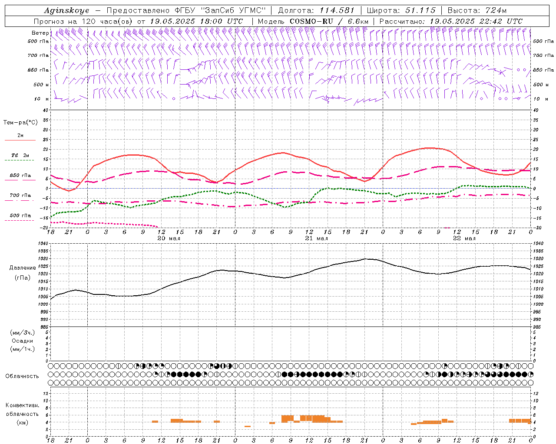Click the pink long-dash legend line under "850 гПа"
This screenshot has height=444, width=556.
point(20,180)
